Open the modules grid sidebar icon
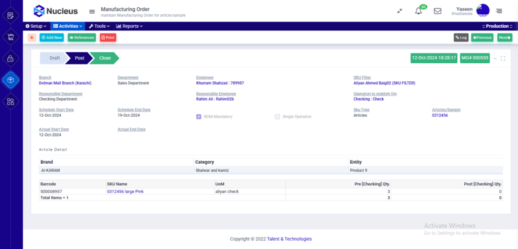The image size is (518, 249). [x=10, y=101]
